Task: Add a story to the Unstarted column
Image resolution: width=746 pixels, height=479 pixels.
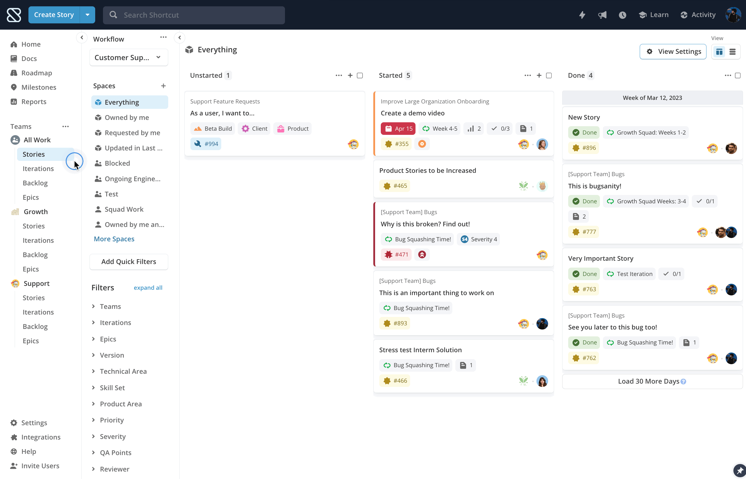Action: pyautogui.click(x=350, y=75)
